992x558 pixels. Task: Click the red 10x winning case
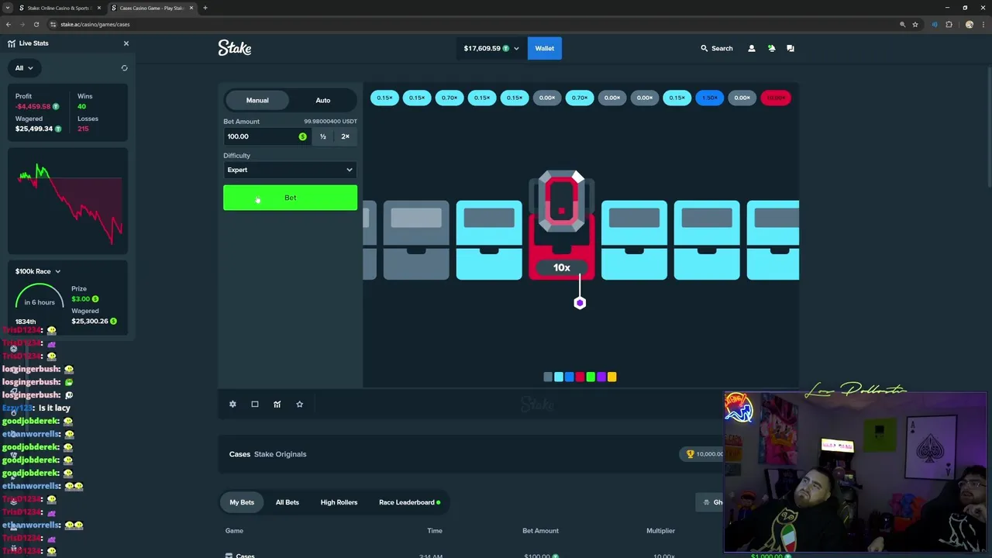tap(562, 226)
